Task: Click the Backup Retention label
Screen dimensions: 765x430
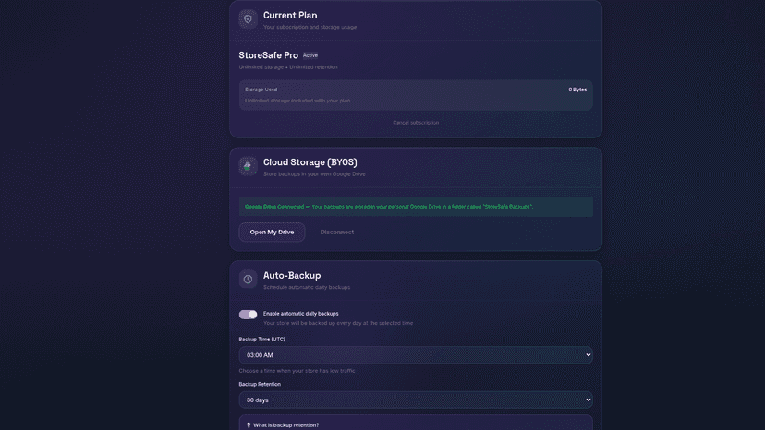Action: (x=260, y=384)
